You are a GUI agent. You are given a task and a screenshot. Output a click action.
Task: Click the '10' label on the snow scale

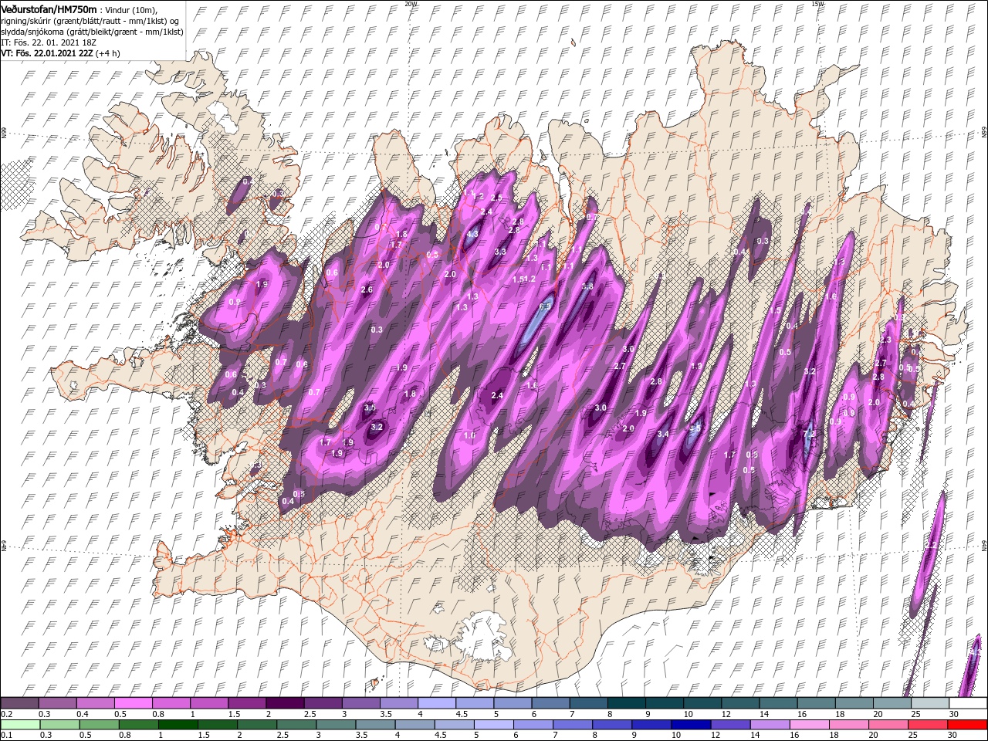click(x=689, y=714)
